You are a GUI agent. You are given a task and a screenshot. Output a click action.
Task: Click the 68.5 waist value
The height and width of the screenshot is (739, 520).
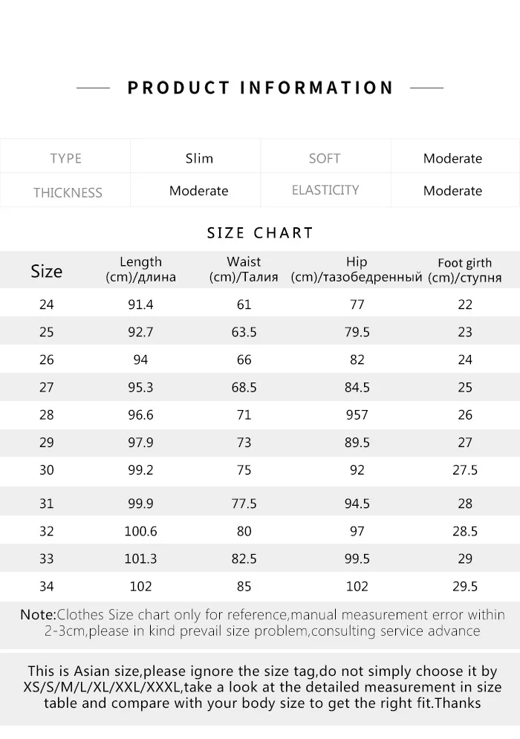click(244, 388)
